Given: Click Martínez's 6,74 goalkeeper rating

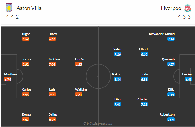Looking at the screenshot, I should [8, 79].
